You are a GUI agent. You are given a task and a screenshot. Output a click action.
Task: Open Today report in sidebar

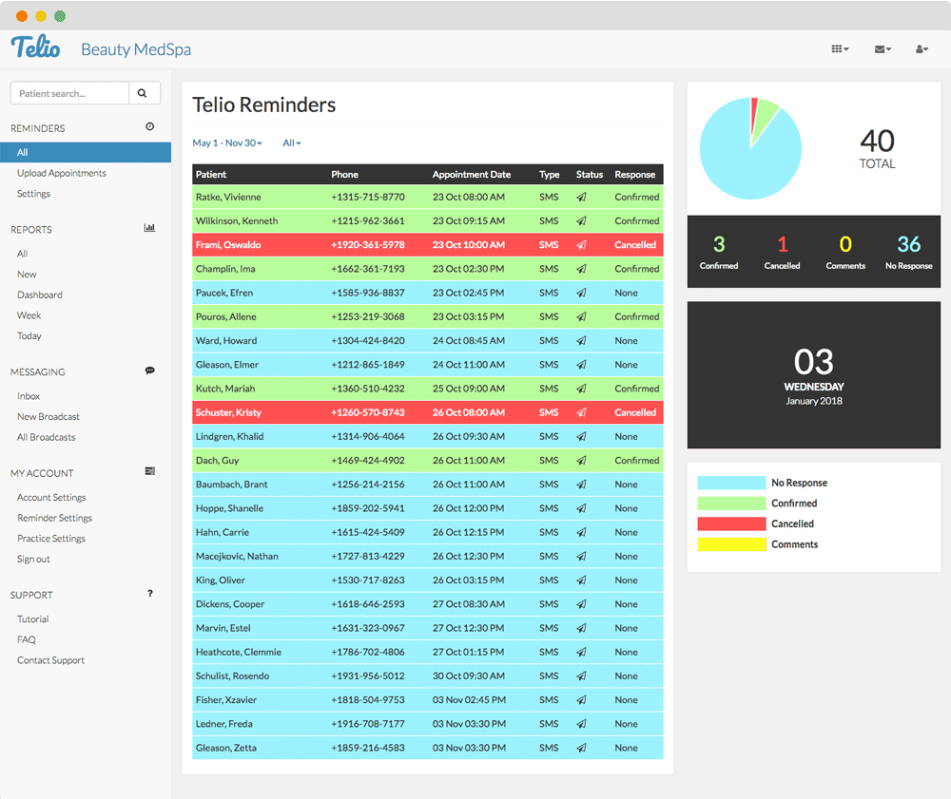pyautogui.click(x=29, y=336)
